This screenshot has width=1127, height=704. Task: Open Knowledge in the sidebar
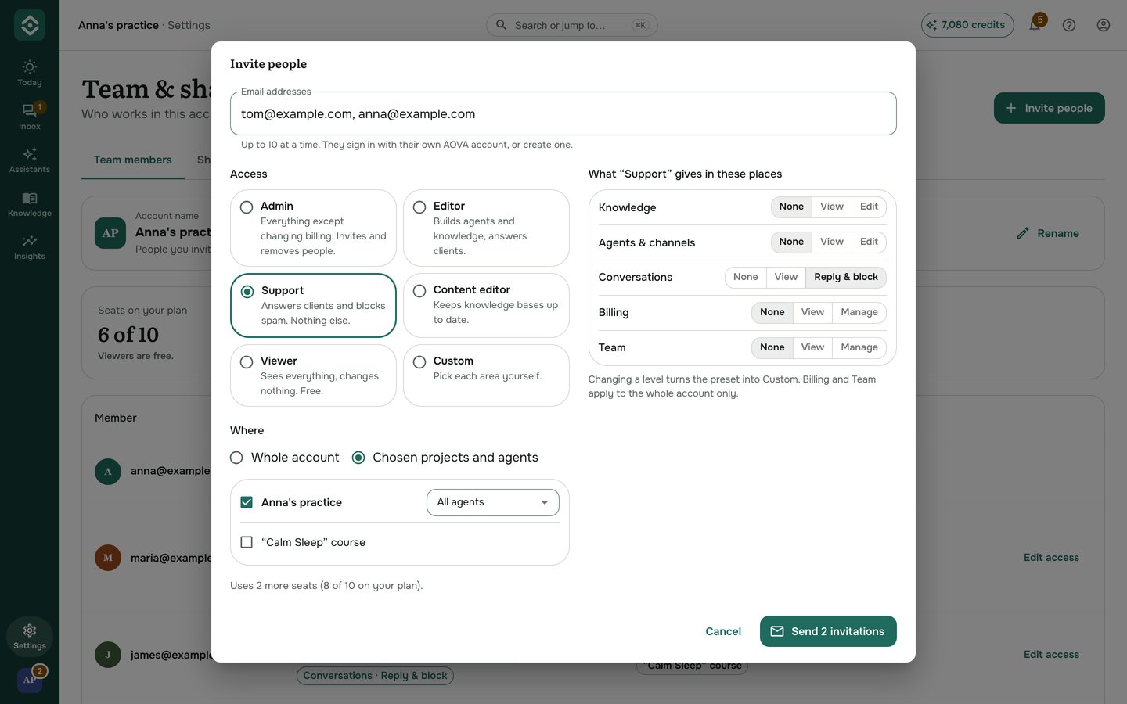pyautogui.click(x=30, y=203)
